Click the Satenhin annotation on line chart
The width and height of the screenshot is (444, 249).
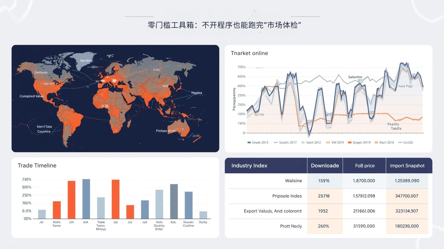coord(355,77)
